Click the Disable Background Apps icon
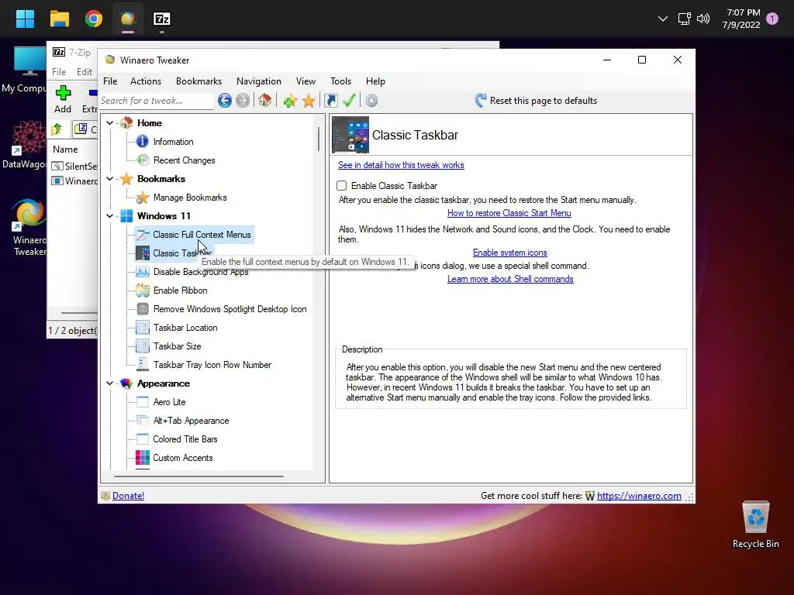Image resolution: width=794 pixels, height=595 pixels. pyautogui.click(x=143, y=272)
